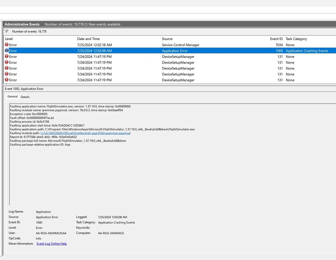Select the General tab
The height and width of the screenshot is (260, 336).
[x=12, y=96]
